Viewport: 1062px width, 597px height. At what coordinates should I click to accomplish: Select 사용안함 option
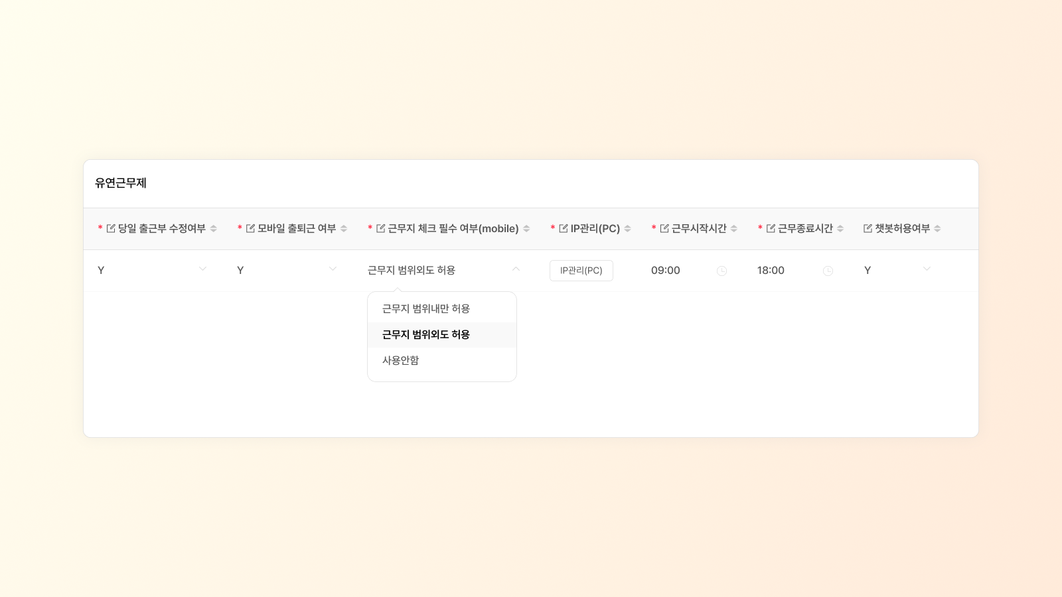coord(442,360)
